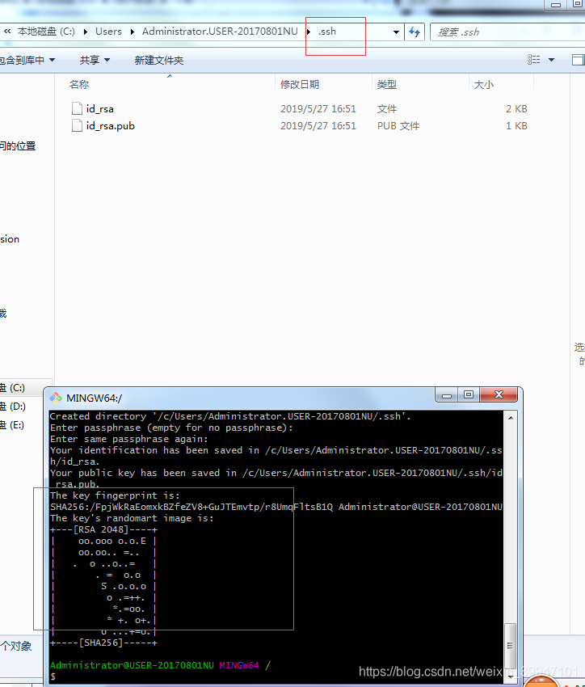
Task: Open the 包含到库中 dropdown menu
Action: click(27, 60)
